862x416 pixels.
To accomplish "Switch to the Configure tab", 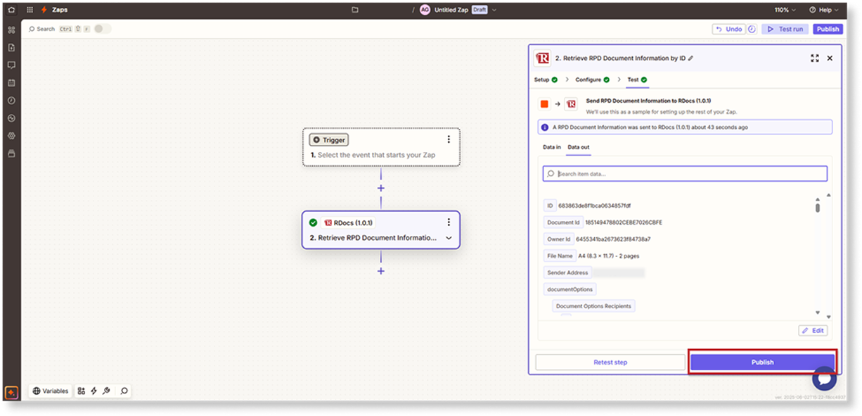I will pos(592,80).
